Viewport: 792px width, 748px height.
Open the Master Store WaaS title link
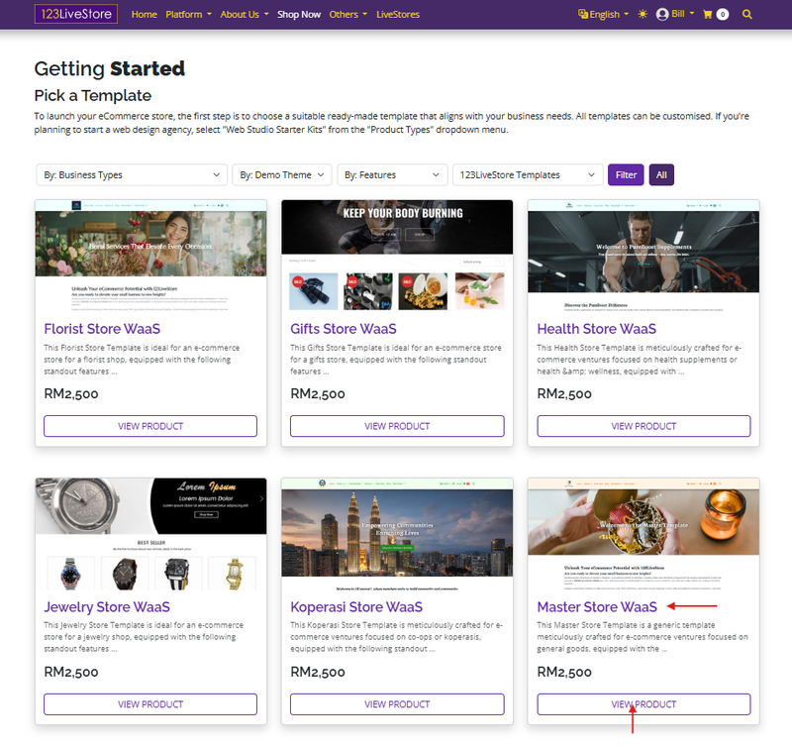(x=597, y=607)
